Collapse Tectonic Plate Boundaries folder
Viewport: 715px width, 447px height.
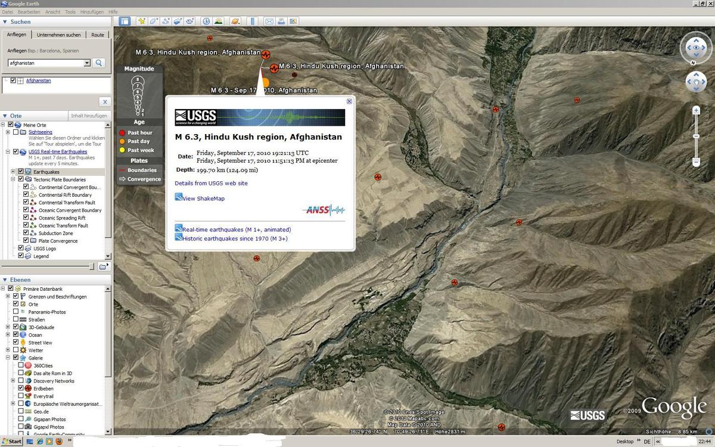coord(13,179)
